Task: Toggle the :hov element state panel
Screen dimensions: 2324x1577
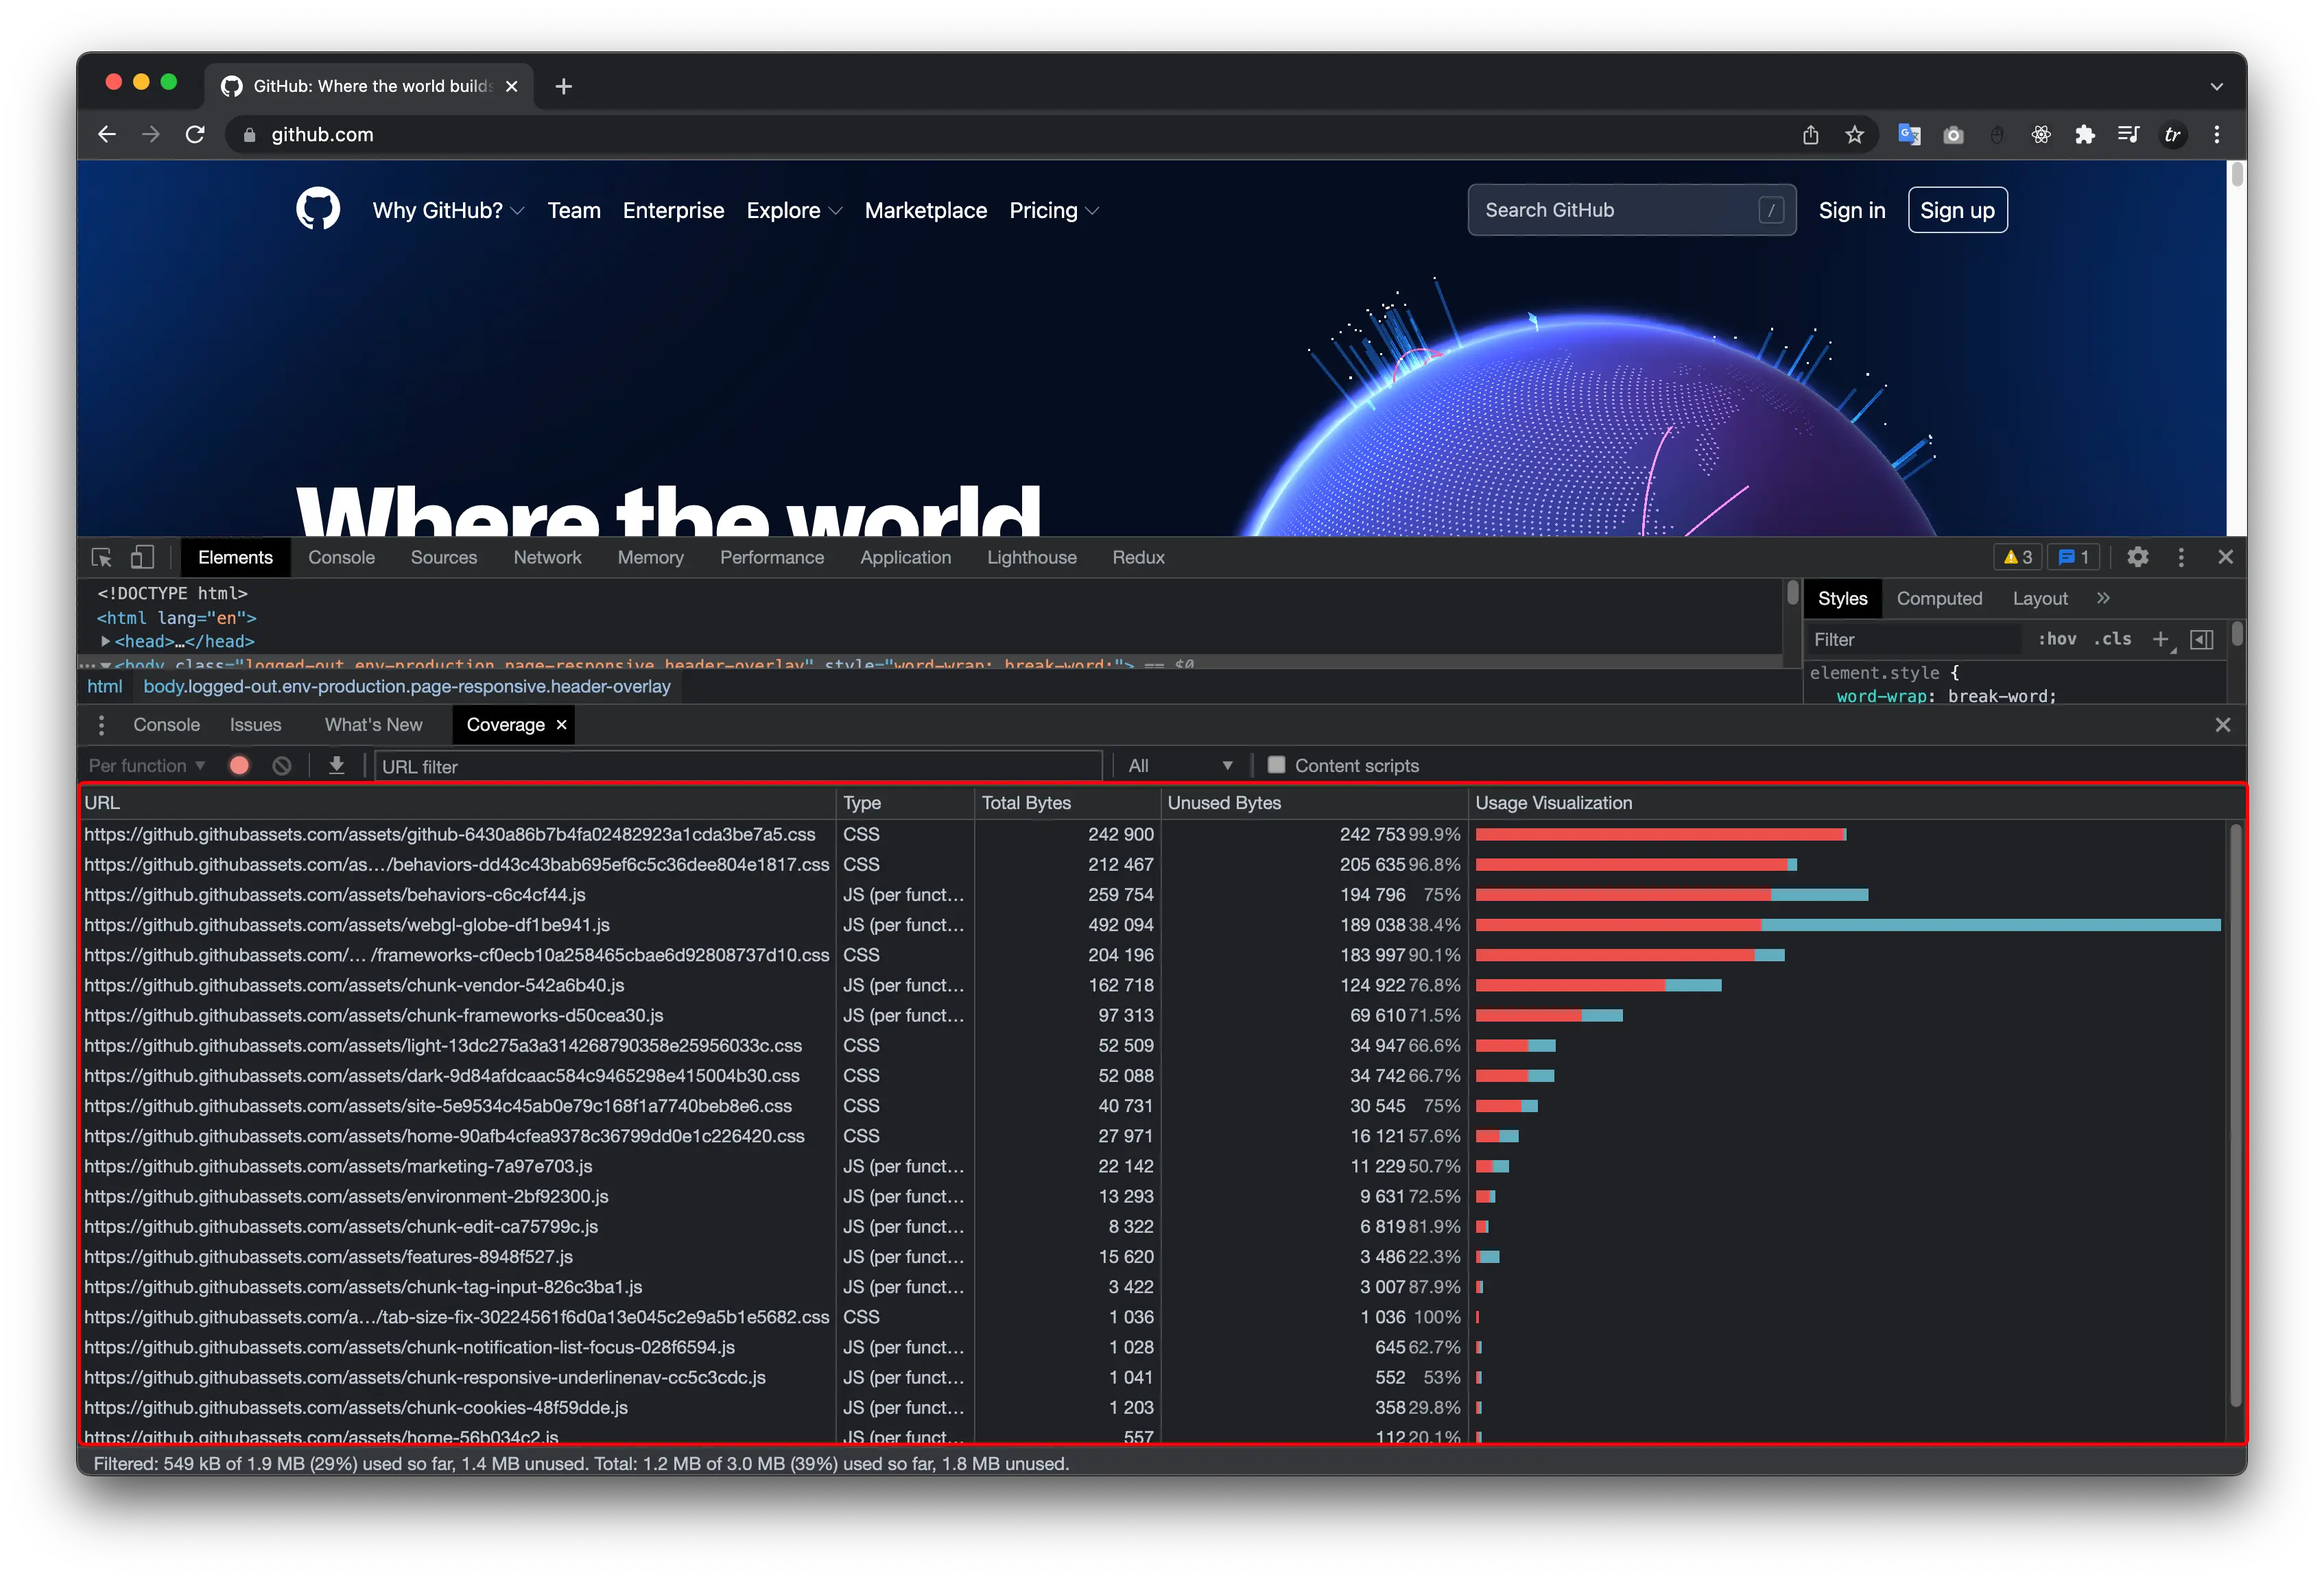Action: (x=2057, y=640)
